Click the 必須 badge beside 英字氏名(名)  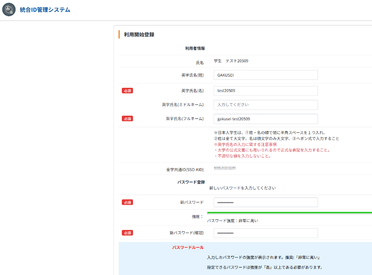[x=127, y=91]
